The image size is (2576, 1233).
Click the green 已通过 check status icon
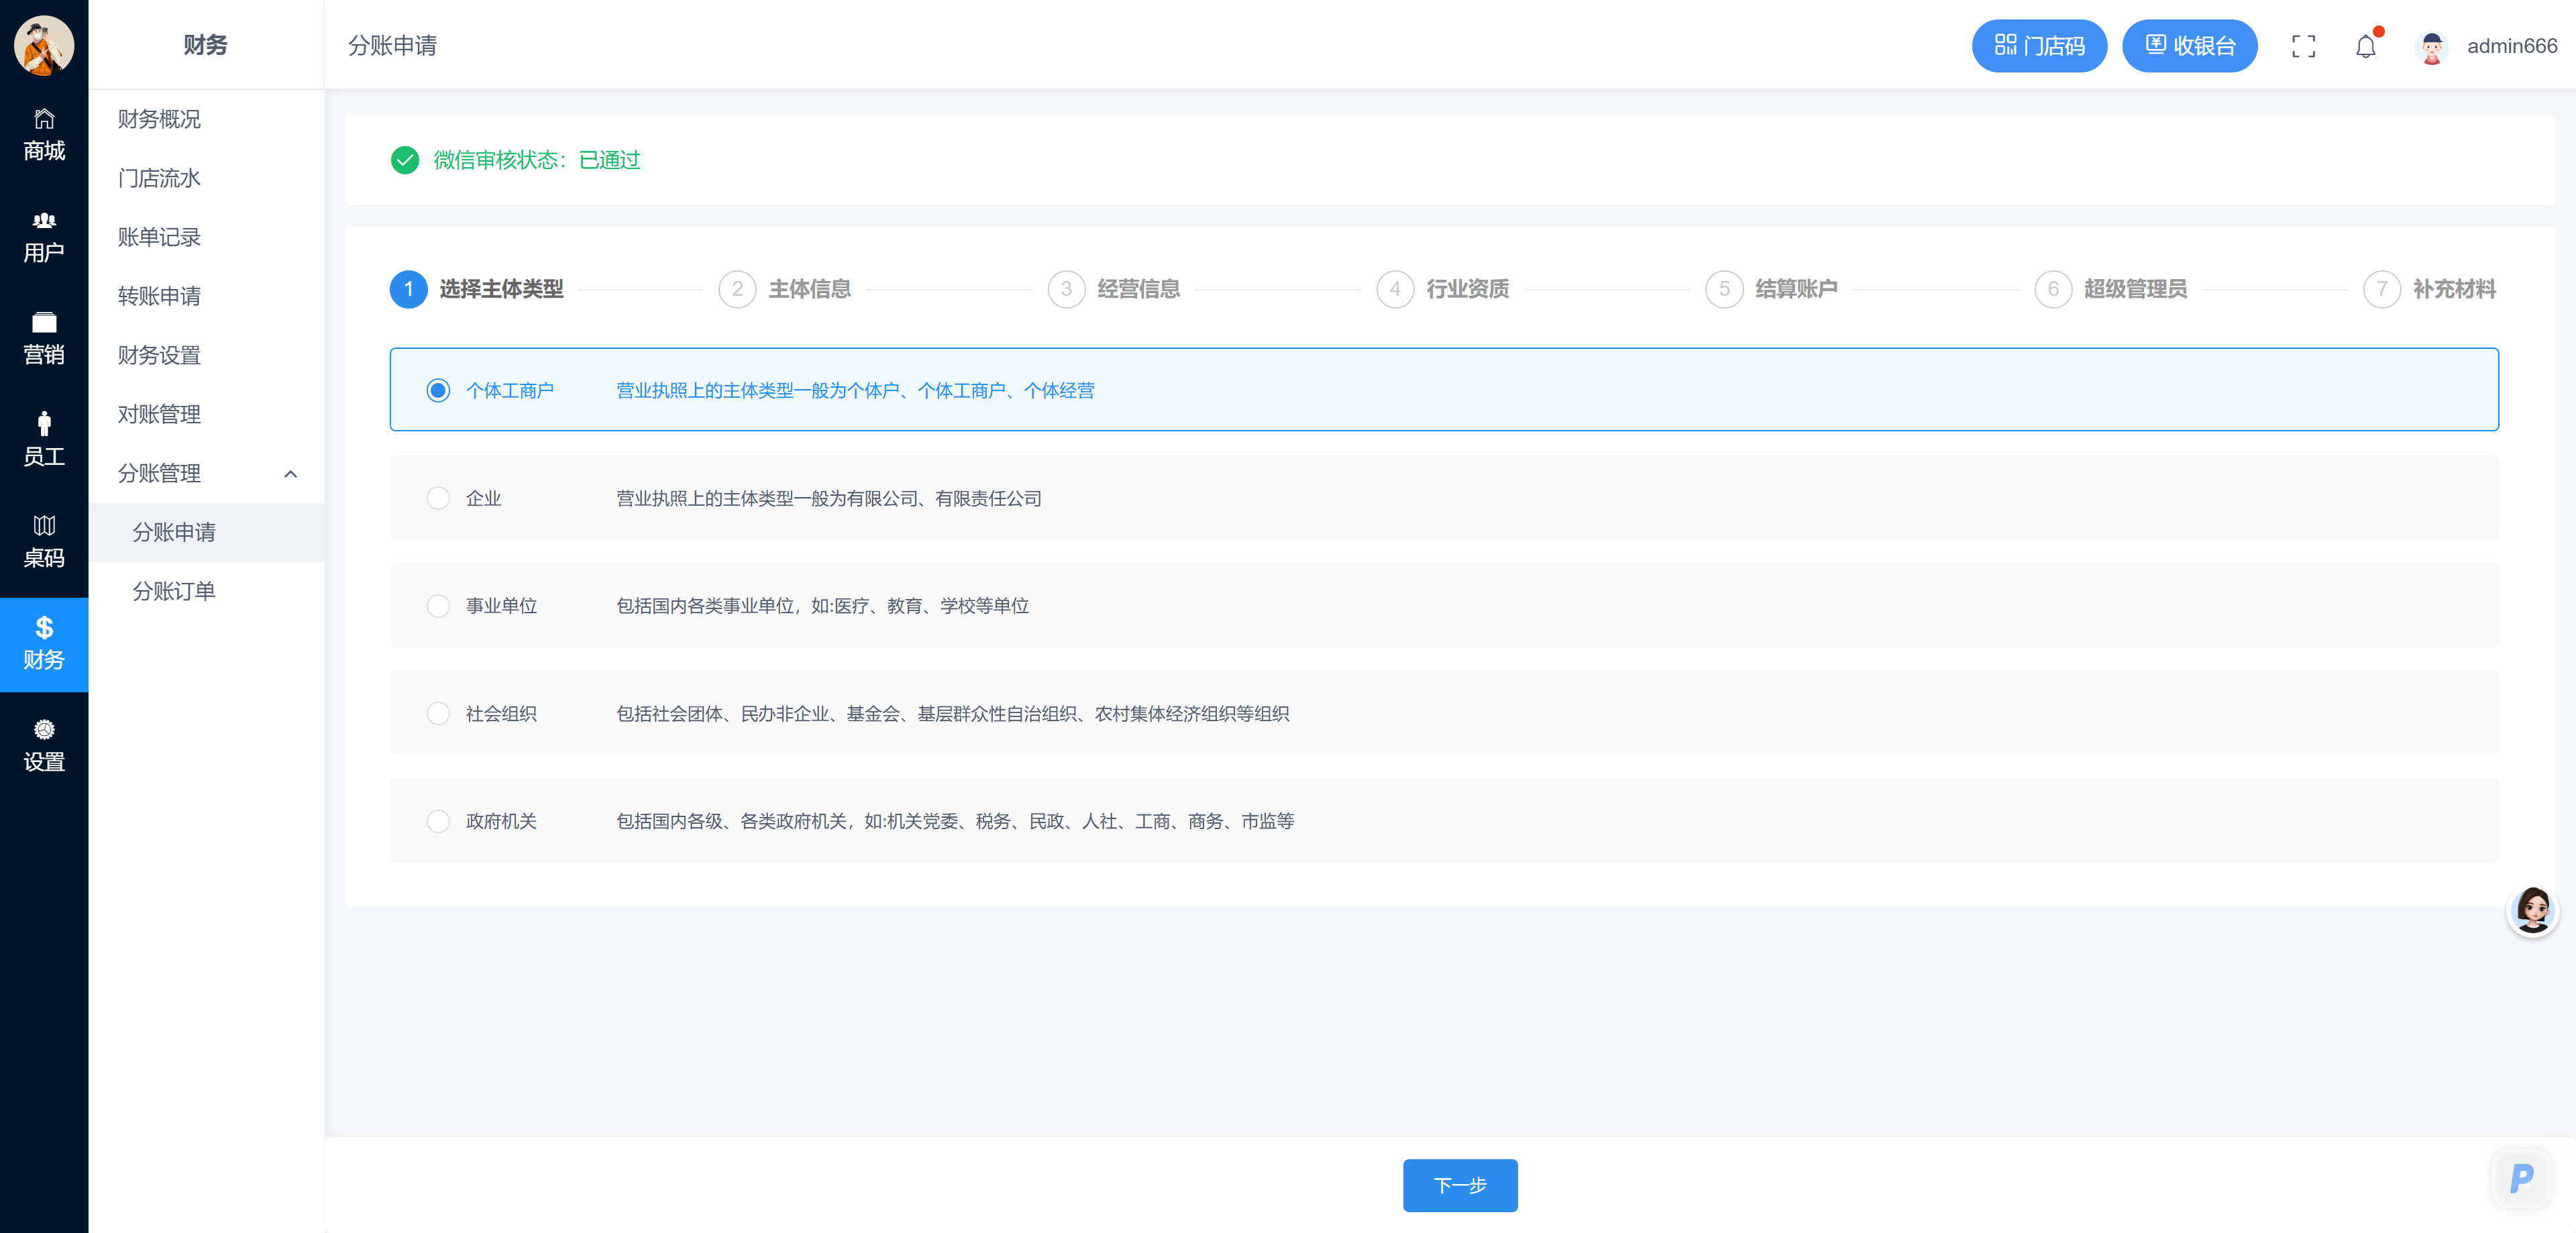pyautogui.click(x=405, y=160)
